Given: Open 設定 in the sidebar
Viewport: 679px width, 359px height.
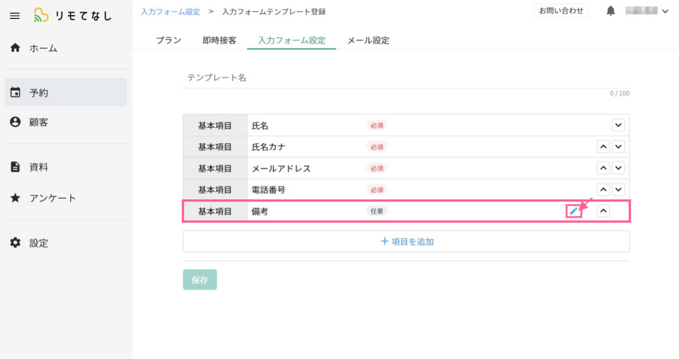Looking at the screenshot, I should tap(39, 243).
